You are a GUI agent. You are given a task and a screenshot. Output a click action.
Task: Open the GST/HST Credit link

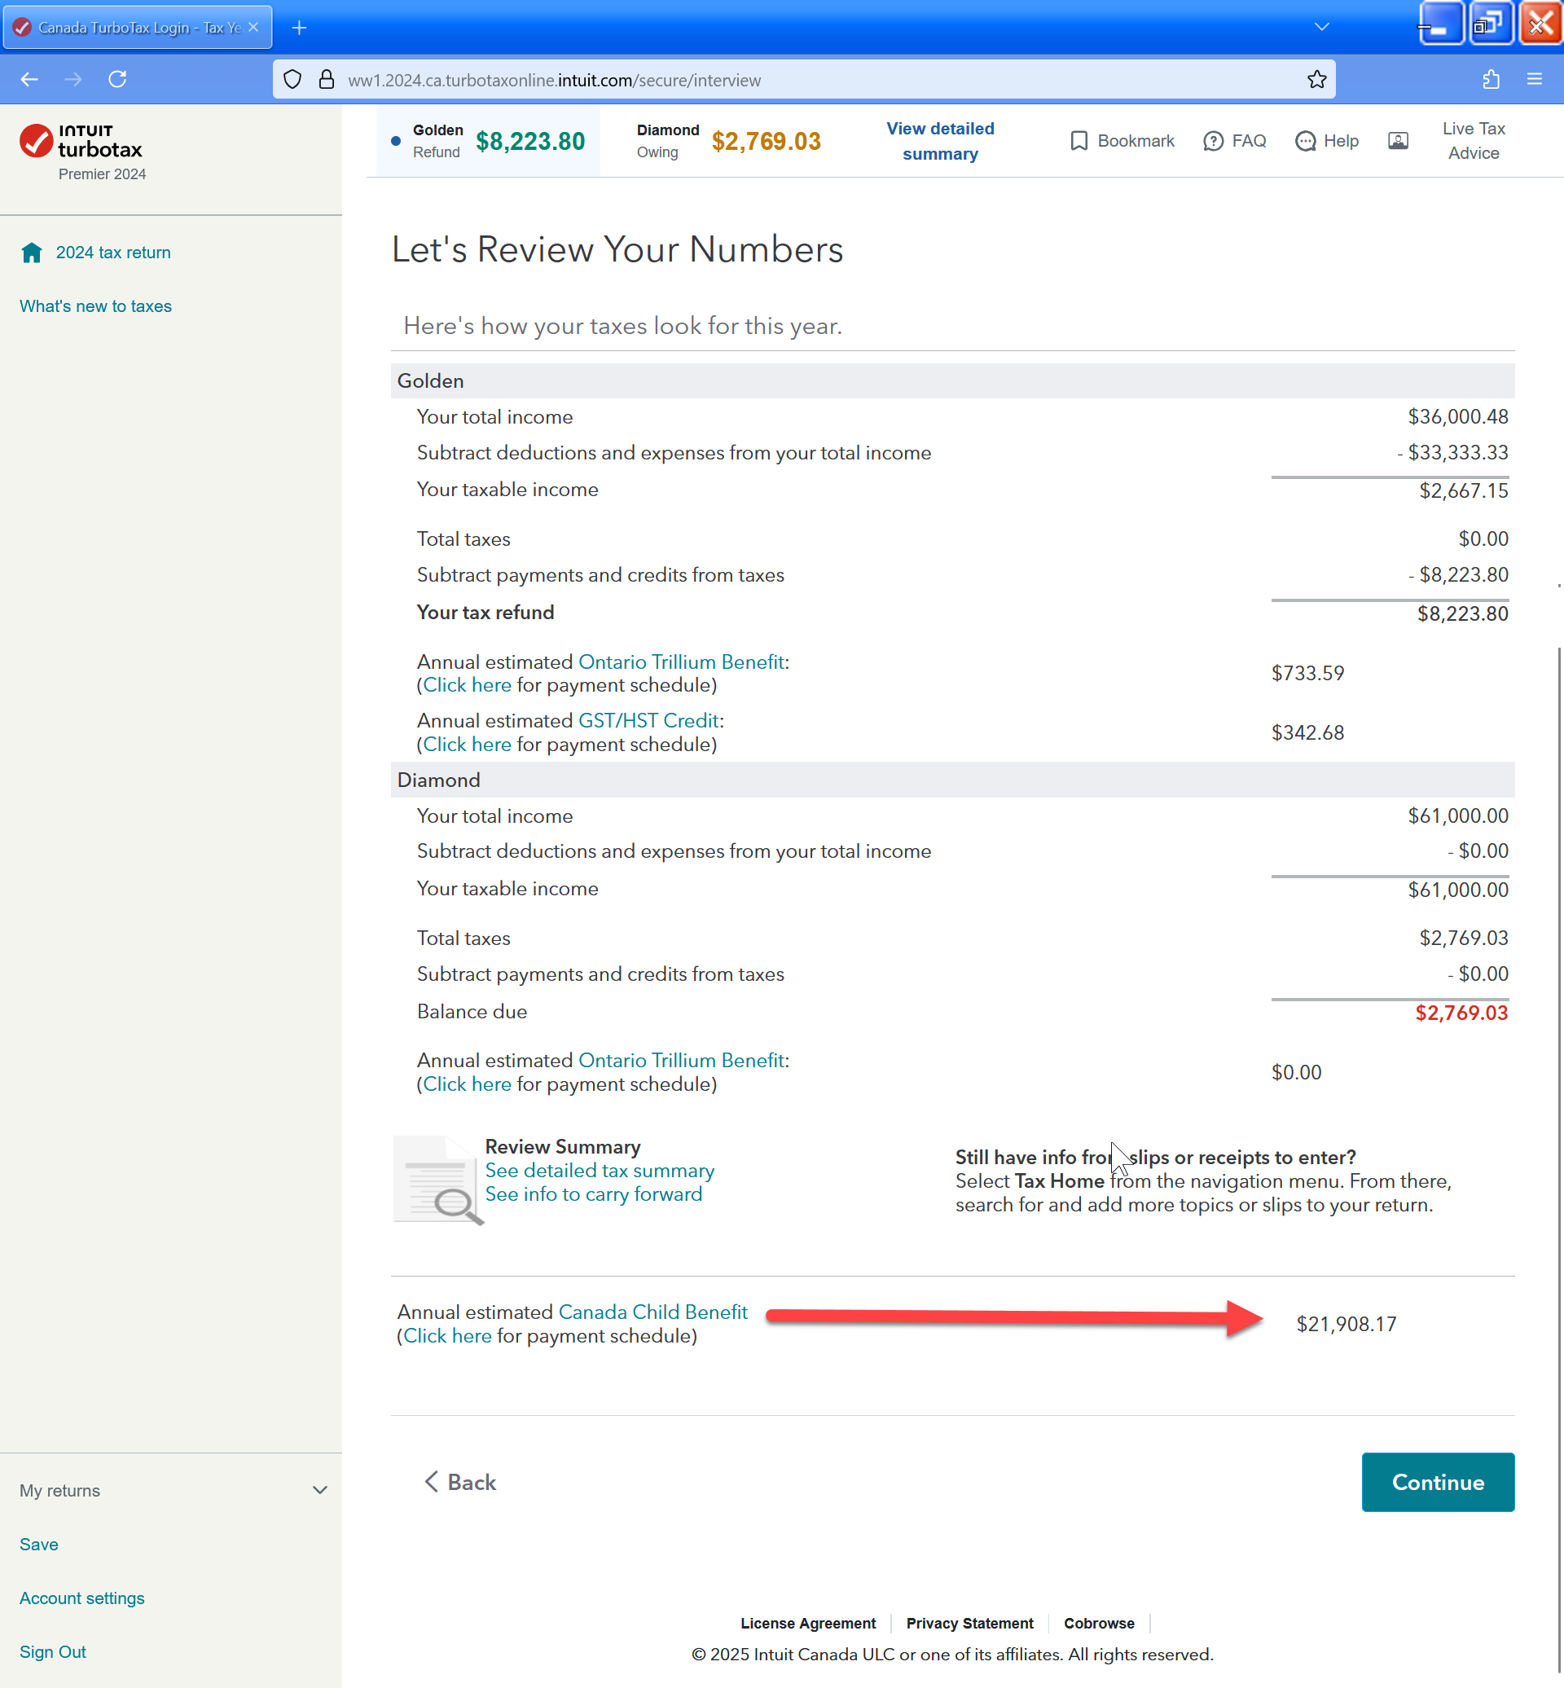pos(649,720)
